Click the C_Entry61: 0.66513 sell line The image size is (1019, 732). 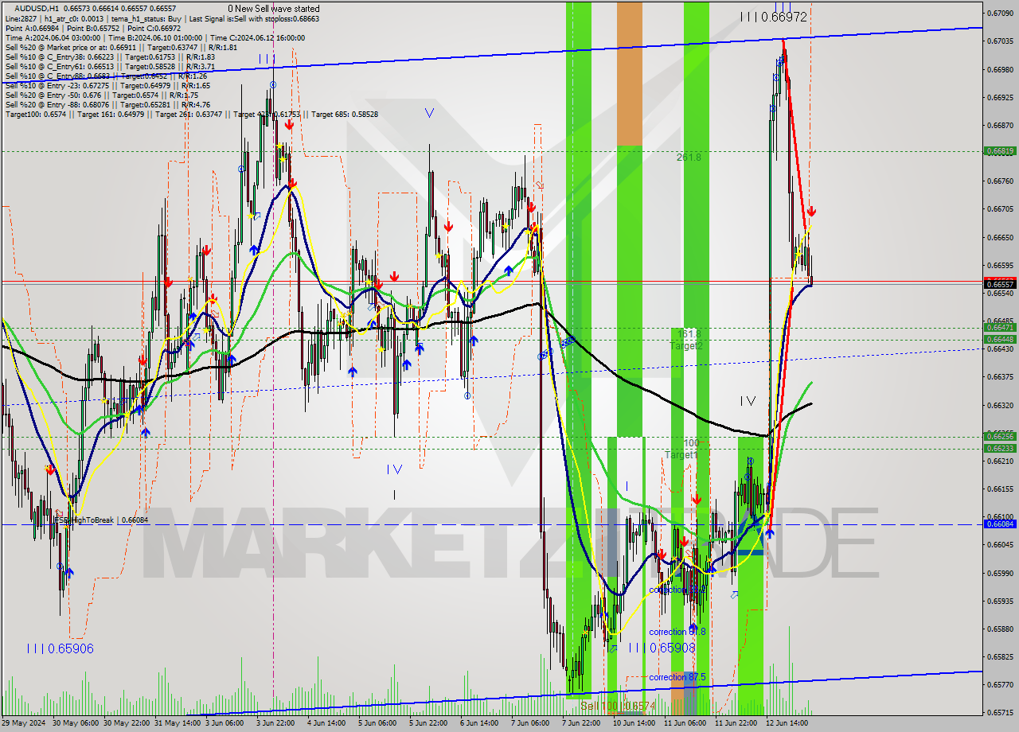110,67
